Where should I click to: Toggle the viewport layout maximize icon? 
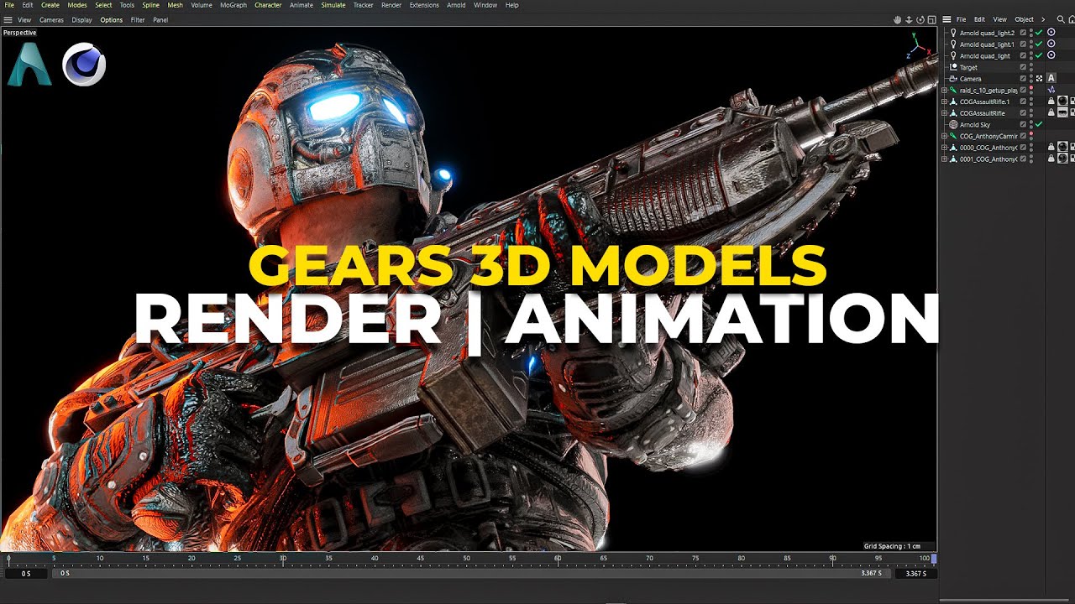click(x=931, y=19)
